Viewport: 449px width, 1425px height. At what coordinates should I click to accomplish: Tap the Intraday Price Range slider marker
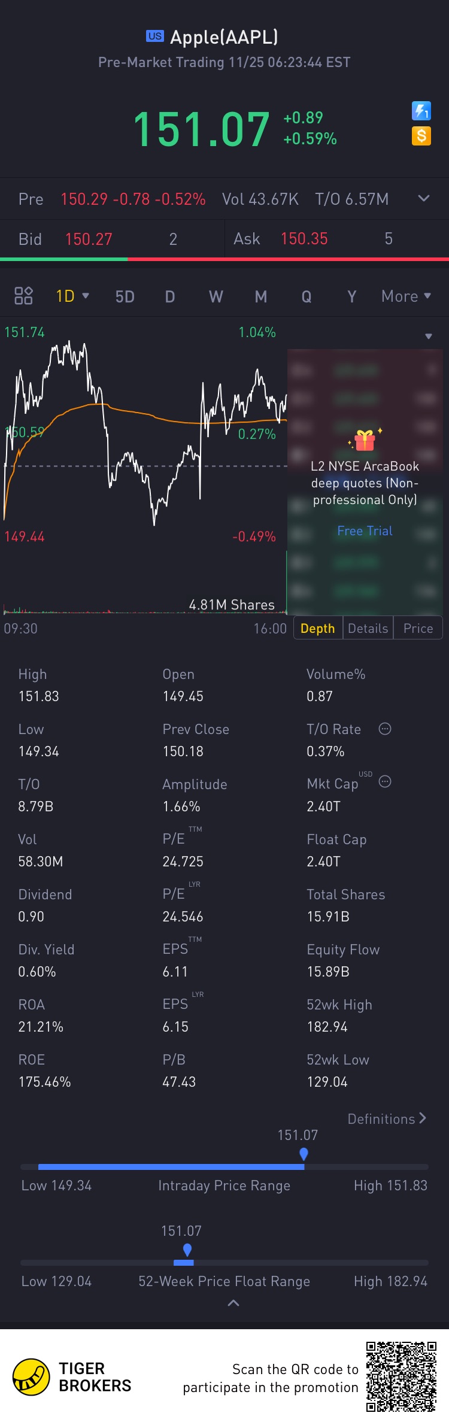click(x=304, y=1154)
